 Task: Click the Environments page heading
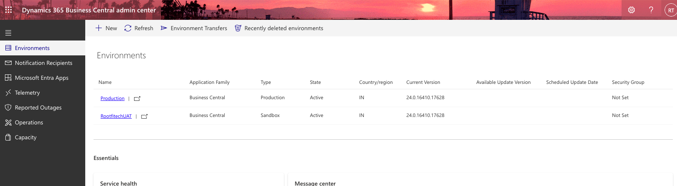tap(121, 55)
